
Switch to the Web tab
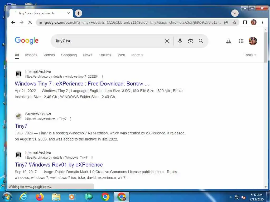[x=121, y=55]
